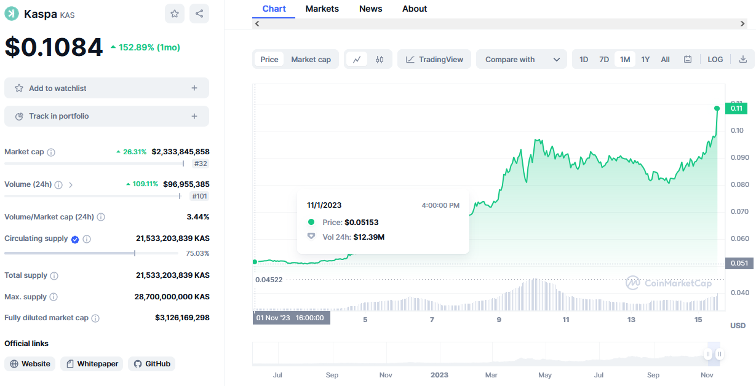756x386 pixels.
Task: Open info icon for Circulating supply
Action: pos(87,239)
